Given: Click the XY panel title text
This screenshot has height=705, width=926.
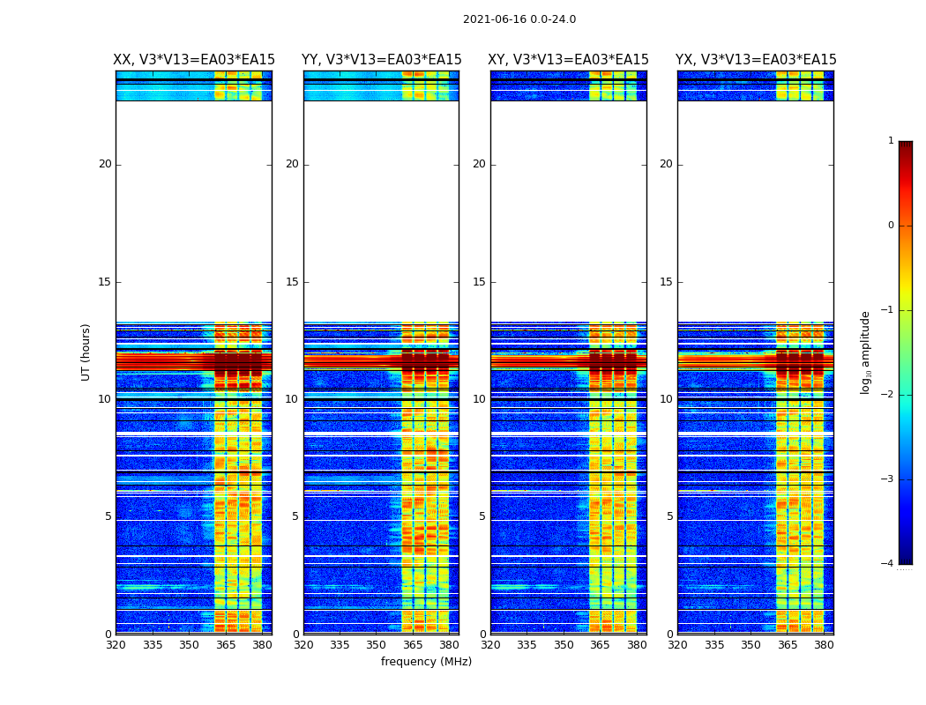Looking at the screenshot, I should [x=569, y=60].
